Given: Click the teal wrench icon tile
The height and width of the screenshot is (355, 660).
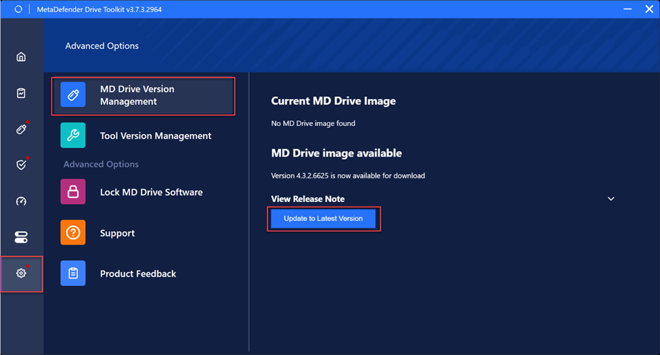Looking at the screenshot, I should click(x=73, y=135).
